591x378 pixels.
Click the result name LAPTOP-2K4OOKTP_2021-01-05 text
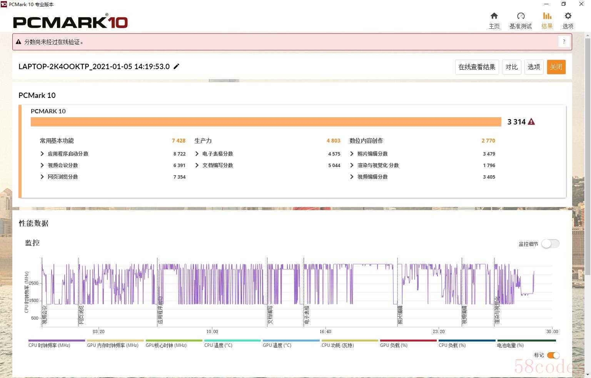94,66
